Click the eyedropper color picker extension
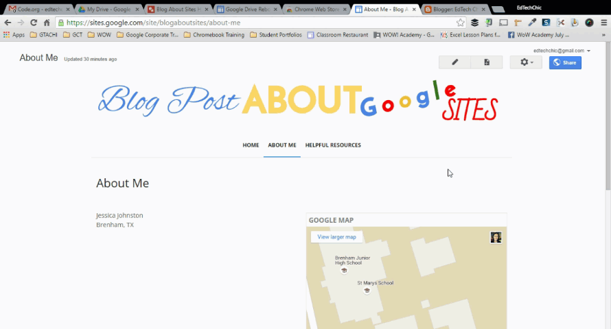Viewport: 611px width, 329px height. (x=532, y=23)
